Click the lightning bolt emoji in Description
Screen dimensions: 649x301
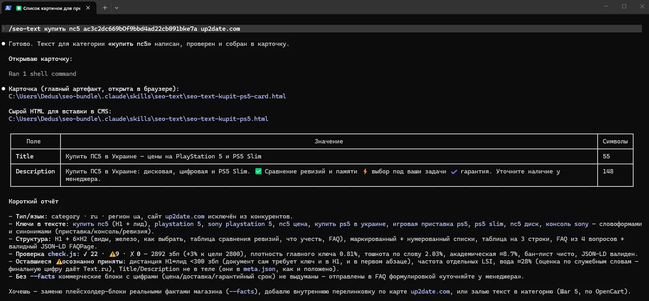pyautogui.click(x=365, y=171)
